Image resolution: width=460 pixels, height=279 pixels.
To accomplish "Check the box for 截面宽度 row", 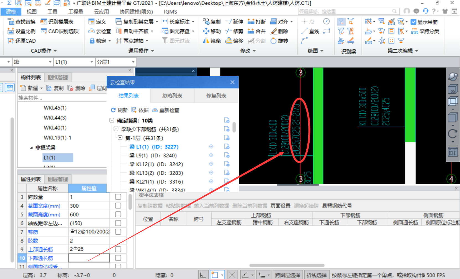I will pyautogui.click(x=118, y=206).
